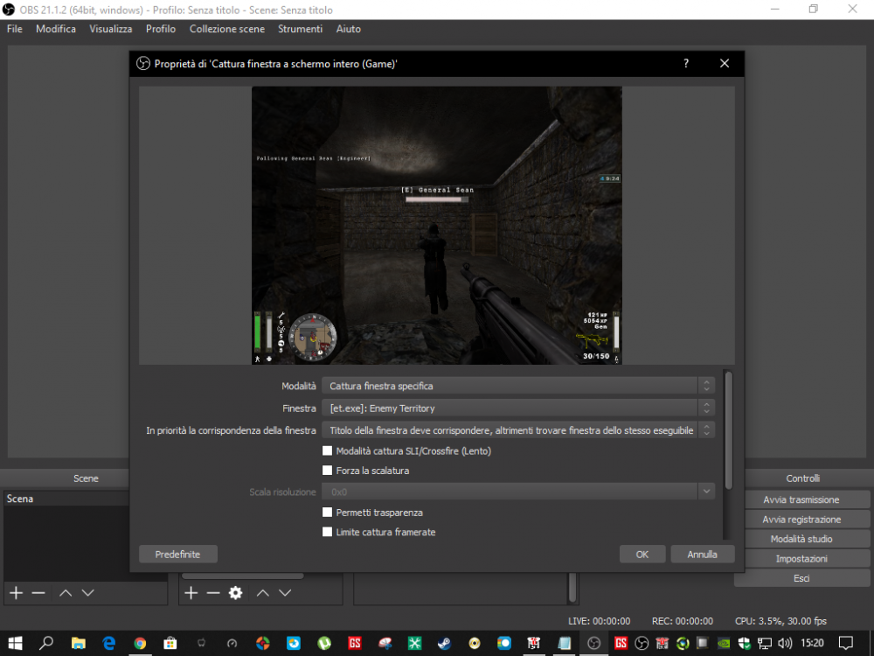The height and width of the screenshot is (656, 874).
Task: Expand Scala risoluzione combo box
Action: [x=517, y=492]
